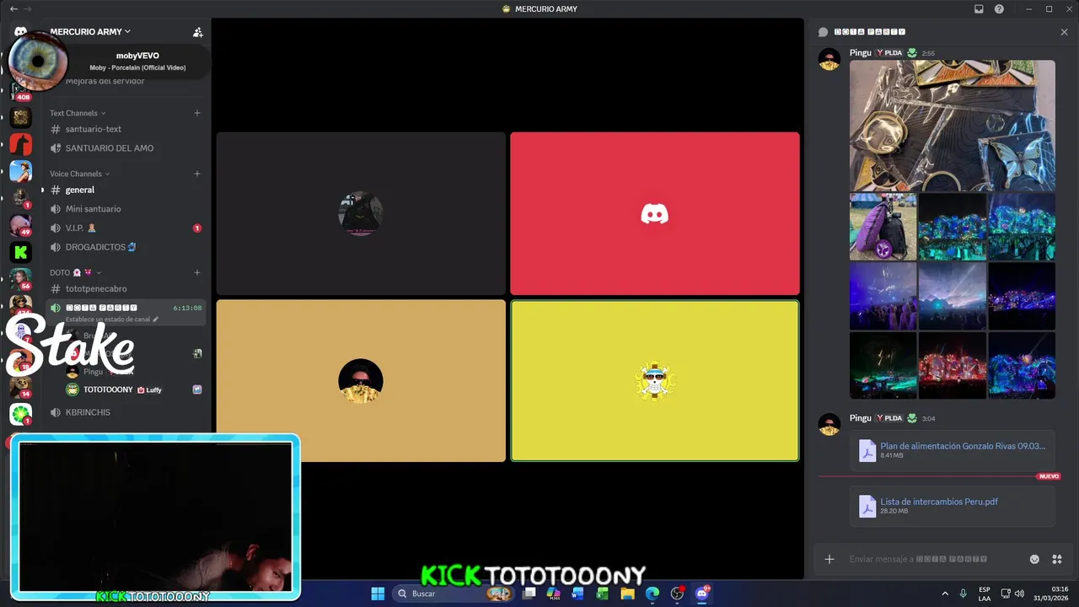
Task: Click the taskbar Buscar search box
Action: point(453,594)
